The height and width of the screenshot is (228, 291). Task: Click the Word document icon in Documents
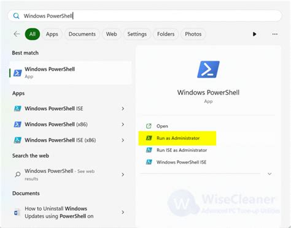pos(17,213)
